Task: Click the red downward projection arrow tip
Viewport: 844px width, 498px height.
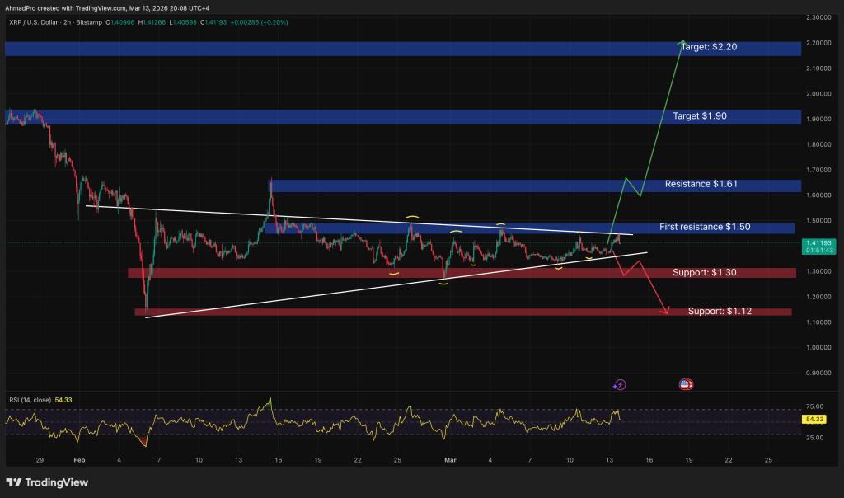Action: (668, 312)
